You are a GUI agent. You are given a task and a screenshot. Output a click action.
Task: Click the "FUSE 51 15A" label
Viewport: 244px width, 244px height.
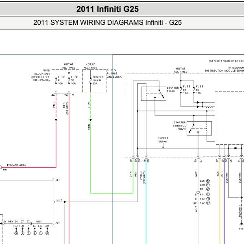coord(186,89)
